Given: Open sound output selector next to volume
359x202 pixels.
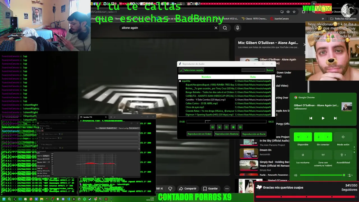Looking at the screenshot, I should pos(350,175).
